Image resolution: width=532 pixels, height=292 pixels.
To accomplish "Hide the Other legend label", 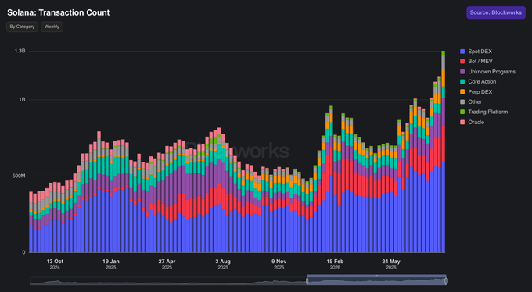I will point(475,102).
